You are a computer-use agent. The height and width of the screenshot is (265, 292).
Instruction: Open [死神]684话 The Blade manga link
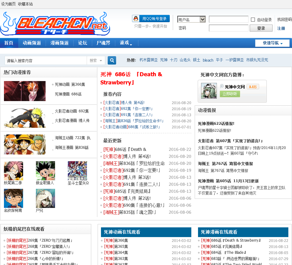(x=224, y=253)
